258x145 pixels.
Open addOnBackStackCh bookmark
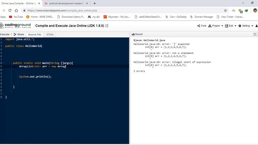(148, 17)
